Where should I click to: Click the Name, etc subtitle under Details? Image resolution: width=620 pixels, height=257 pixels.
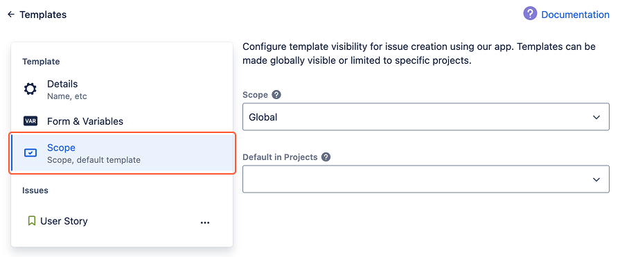click(x=67, y=96)
